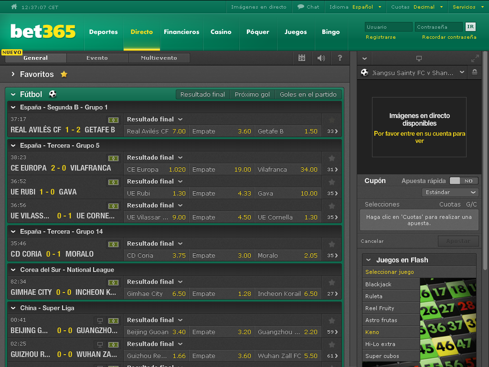Click the yellow Favoritos star icon

point(64,74)
